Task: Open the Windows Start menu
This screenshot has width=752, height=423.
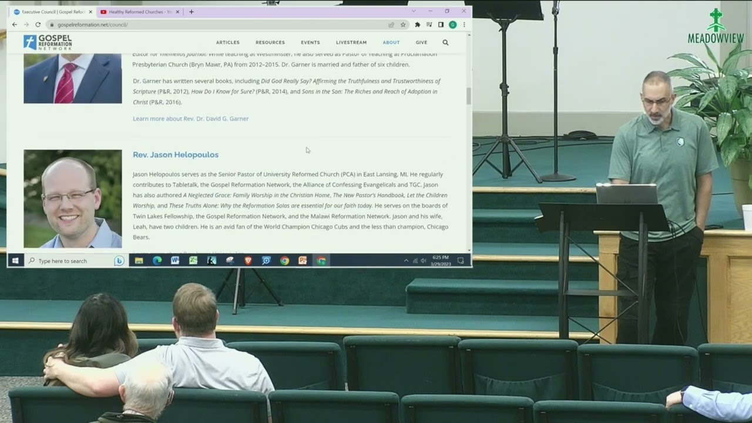Action: point(15,261)
